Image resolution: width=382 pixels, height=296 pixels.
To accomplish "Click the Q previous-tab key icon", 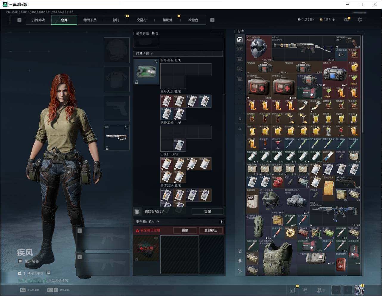I will click(x=19, y=20).
